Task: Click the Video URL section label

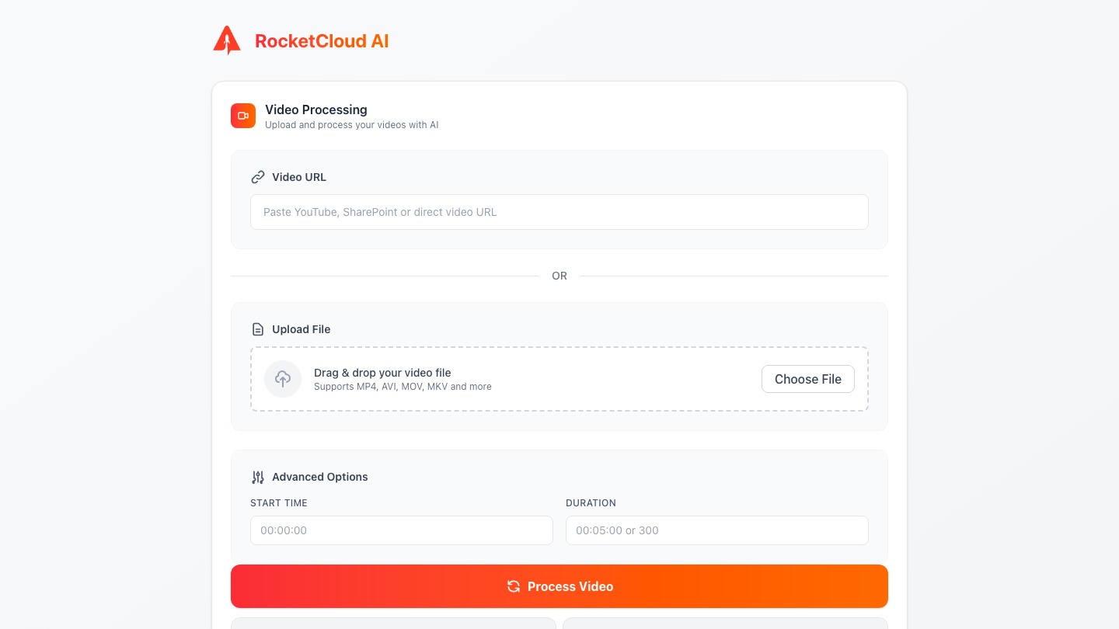Action: tap(299, 177)
